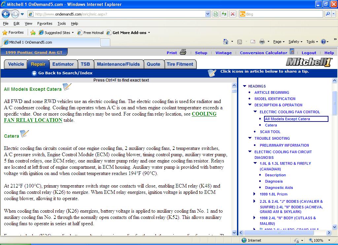The height and width of the screenshot is (245, 338).
Task: Switch to the Maintenance/Fluids tab
Action: point(118,64)
